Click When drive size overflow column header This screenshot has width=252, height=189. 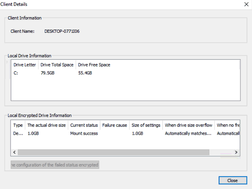189,125
